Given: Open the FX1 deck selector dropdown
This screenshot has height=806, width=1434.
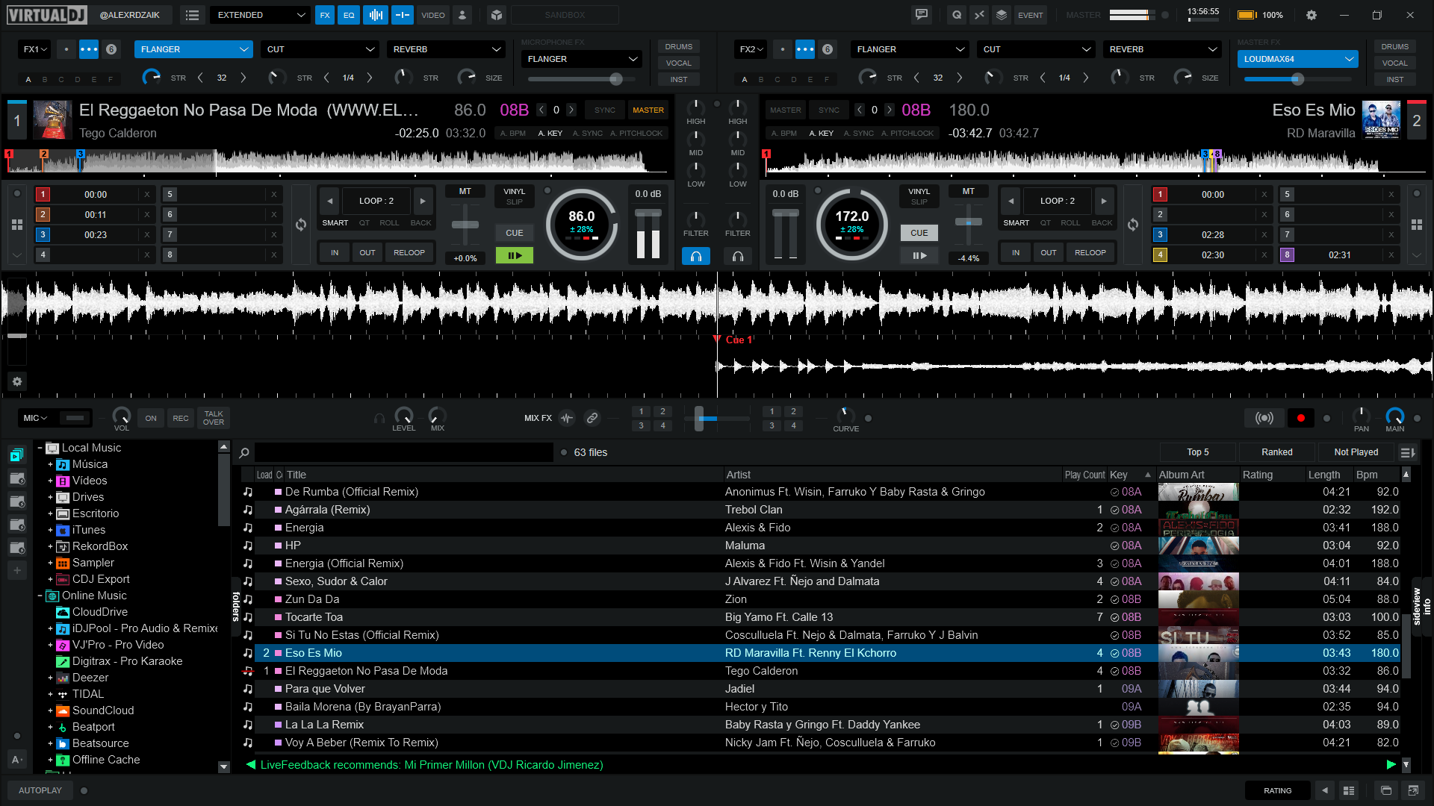Looking at the screenshot, I should (x=34, y=49).
